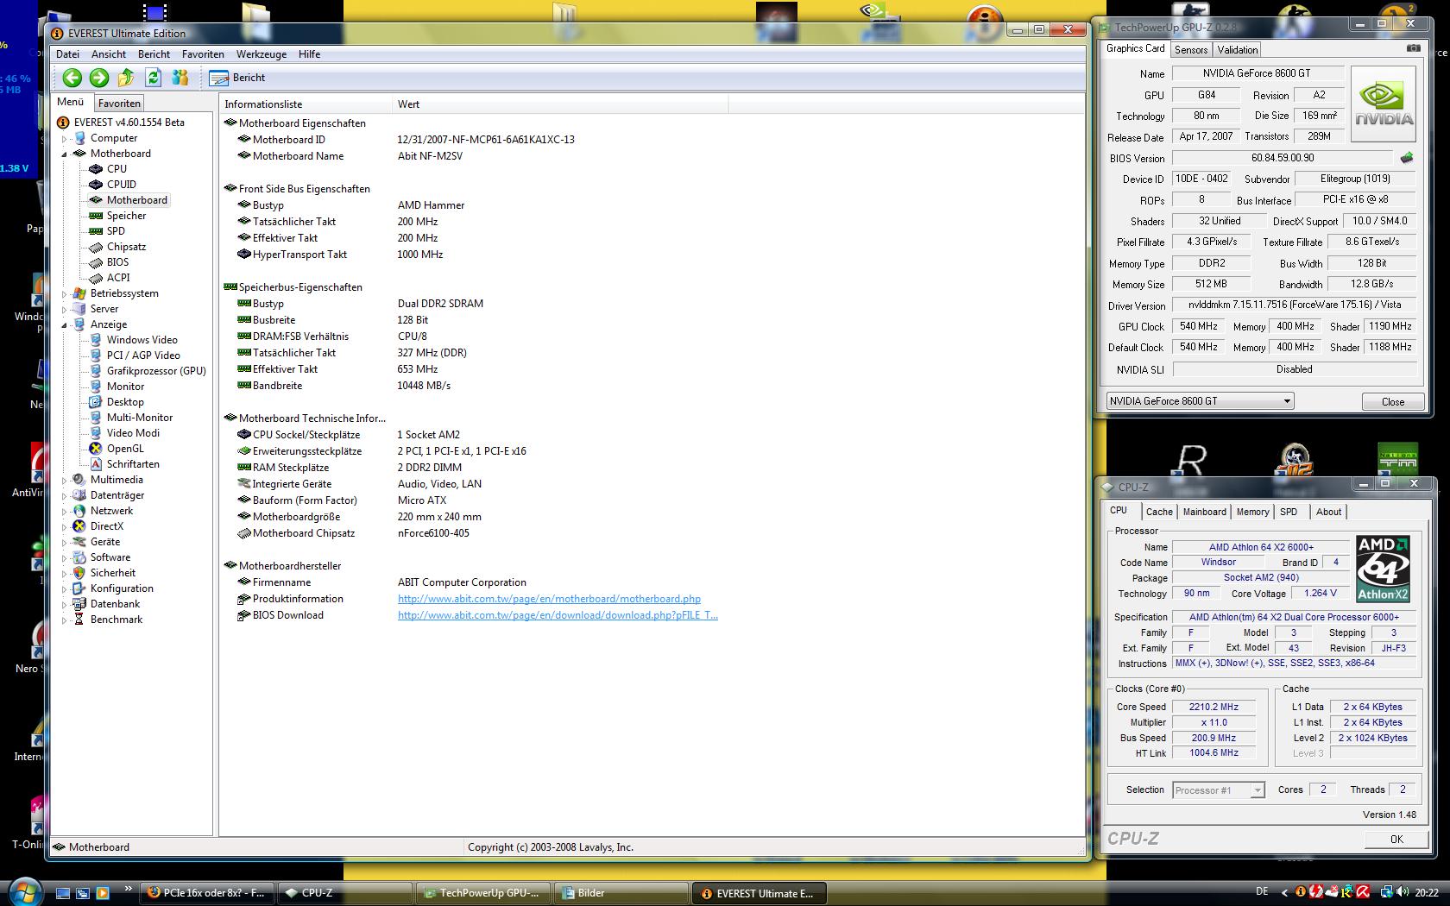1450x906 pixels.
Task: Click the BIOS save chip icon in GPU-Z
Action: (1407, 158)
